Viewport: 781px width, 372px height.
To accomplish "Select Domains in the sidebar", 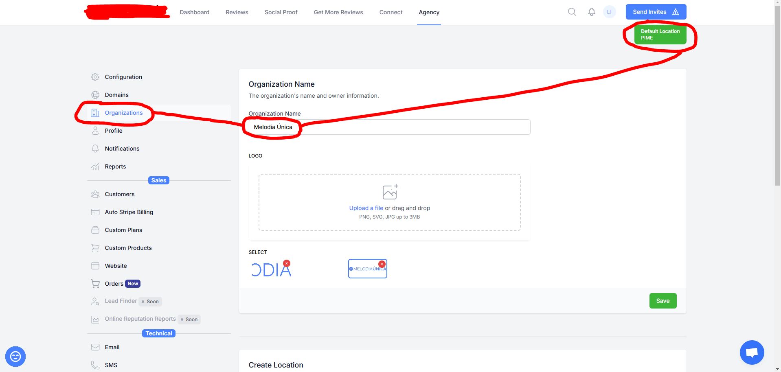I will pyautogui.click(x=116, y=95).
